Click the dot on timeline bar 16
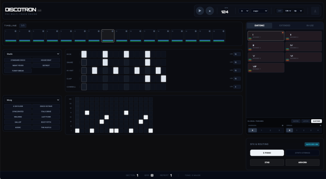The height and width of the screenshot is (179, 326). pos(224,31)
